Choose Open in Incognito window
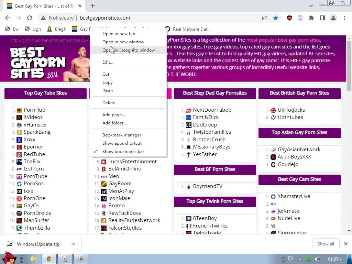Image resolution: width=352 pixels, height=264 pixels. [129, 50]
